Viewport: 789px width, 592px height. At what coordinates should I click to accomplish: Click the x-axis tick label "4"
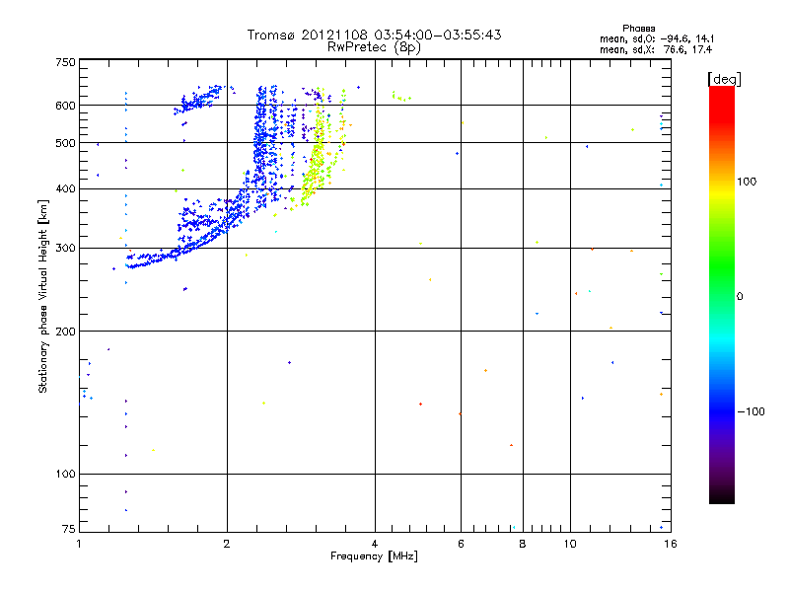[375, 544]
